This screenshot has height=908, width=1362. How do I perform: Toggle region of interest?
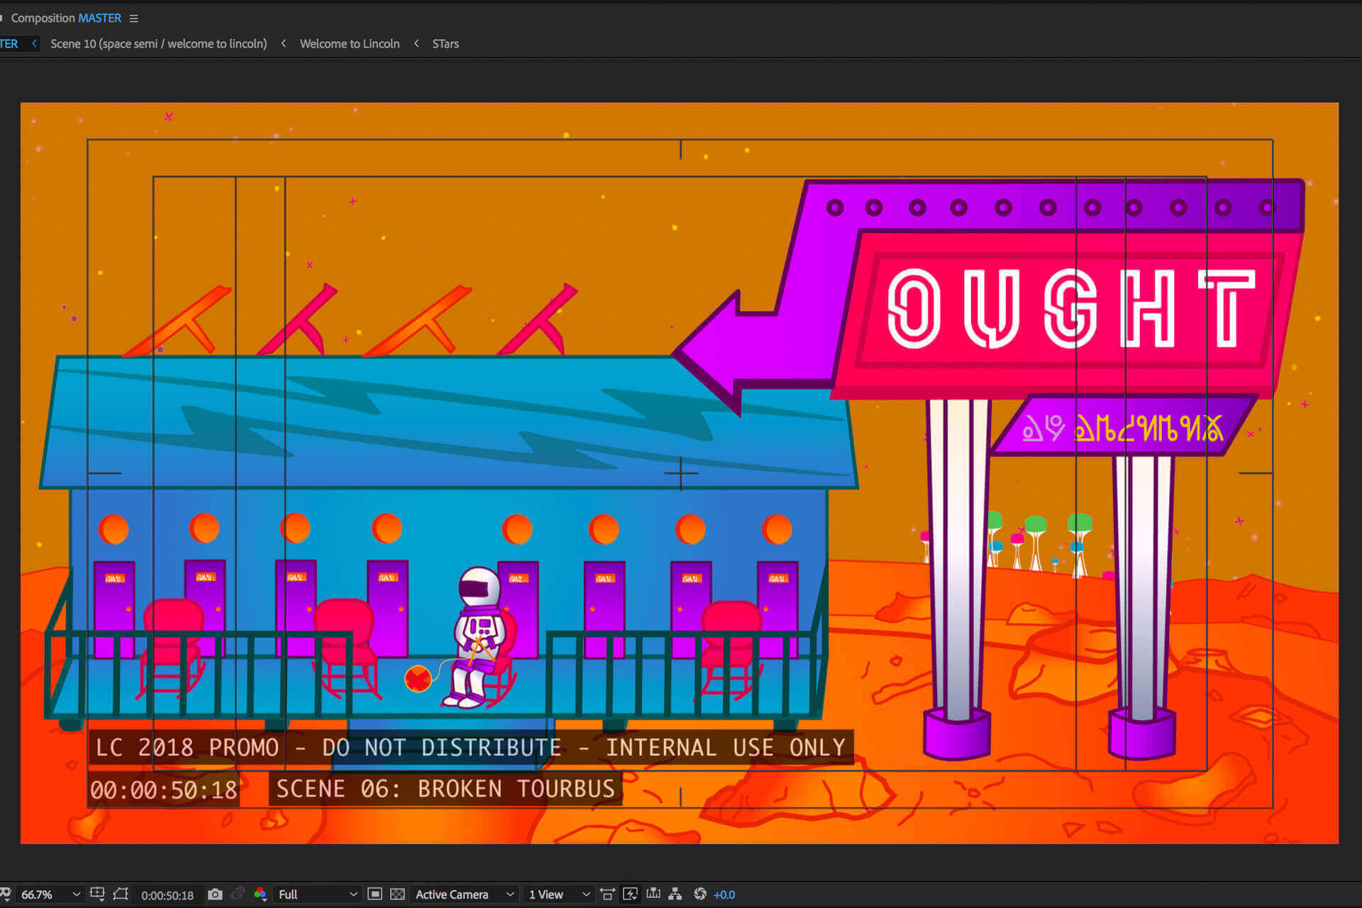click(375, 895)
